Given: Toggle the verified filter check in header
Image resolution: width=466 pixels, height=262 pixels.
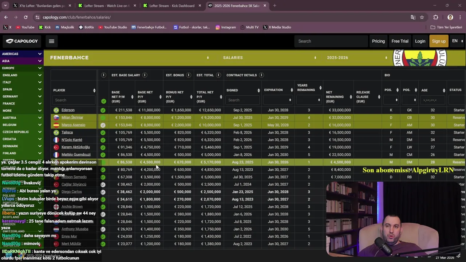Looking at the screenshot, I should click(x=103, y=101).
